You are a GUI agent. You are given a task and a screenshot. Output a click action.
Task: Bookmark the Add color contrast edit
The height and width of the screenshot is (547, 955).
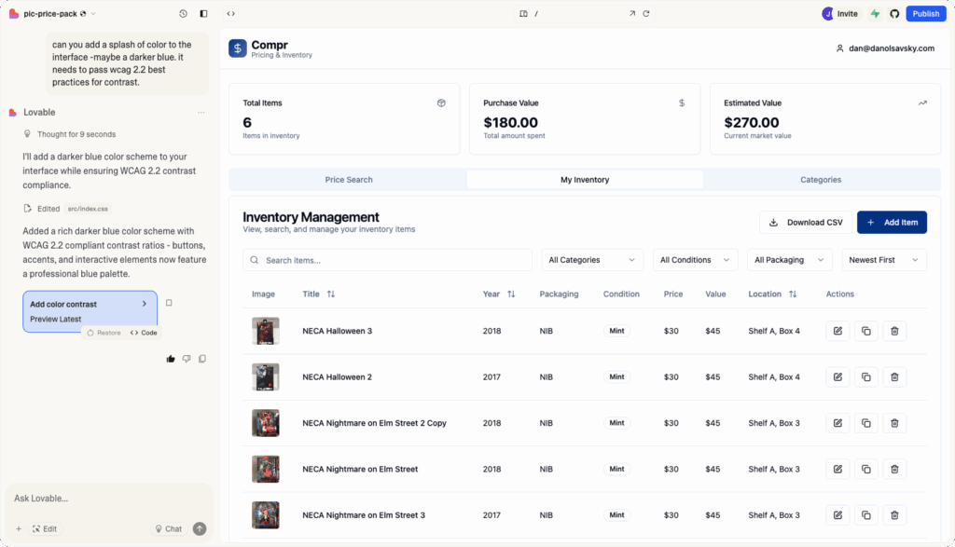169,303
